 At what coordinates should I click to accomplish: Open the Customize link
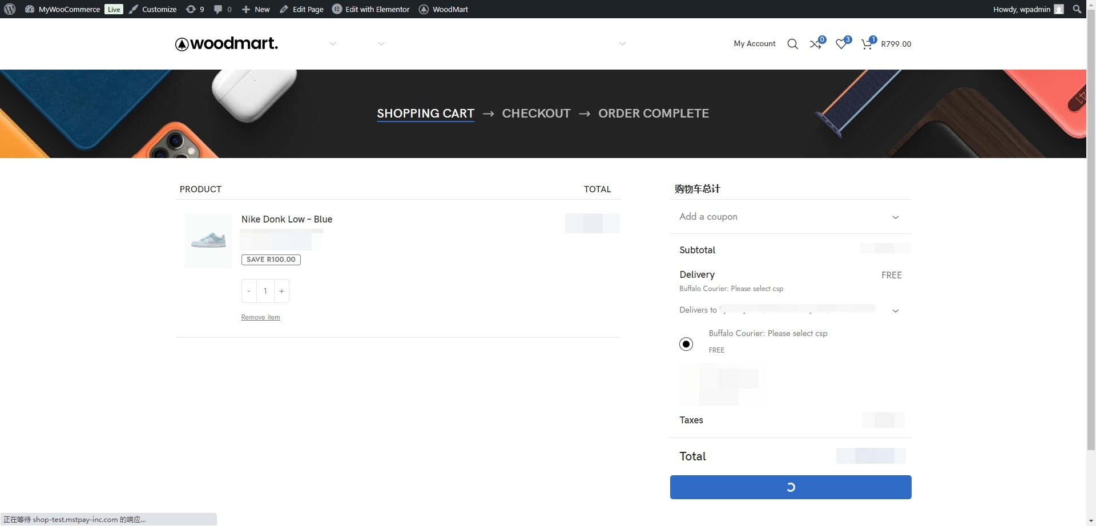pyautogui.click(x=152, y=9)
